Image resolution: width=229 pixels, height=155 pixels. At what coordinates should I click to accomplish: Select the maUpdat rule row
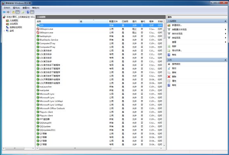99,90
